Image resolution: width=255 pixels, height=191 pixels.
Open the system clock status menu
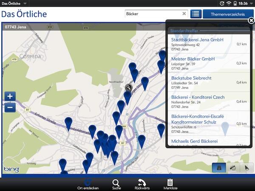coord(245,3)
